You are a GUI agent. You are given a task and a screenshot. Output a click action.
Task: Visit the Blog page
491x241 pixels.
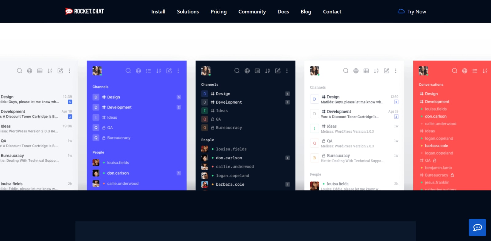306,12
